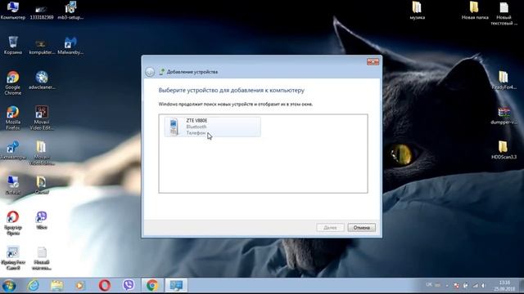
Task: Open the музика folder on the desktop
Action: (417, 11)
